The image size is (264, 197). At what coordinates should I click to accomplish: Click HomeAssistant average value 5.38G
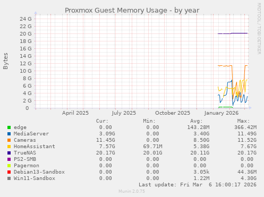pos(201,147)
